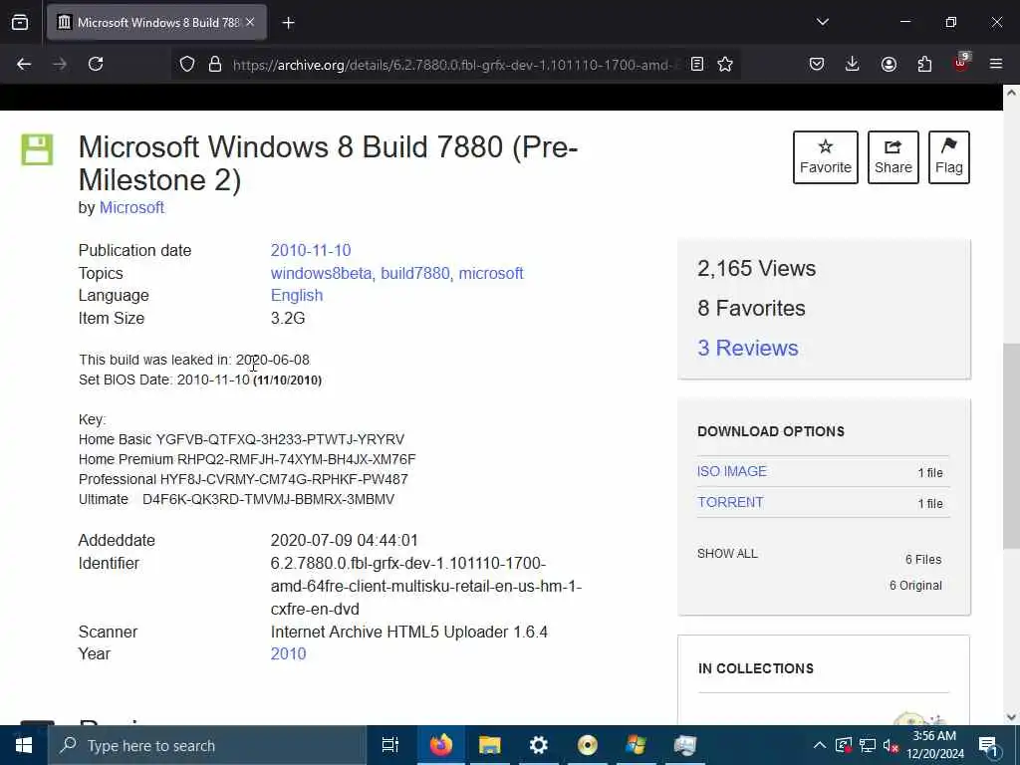Bookmark this page with star icon
Screen dimensions: 1020x765
click(x=725, y=64)
